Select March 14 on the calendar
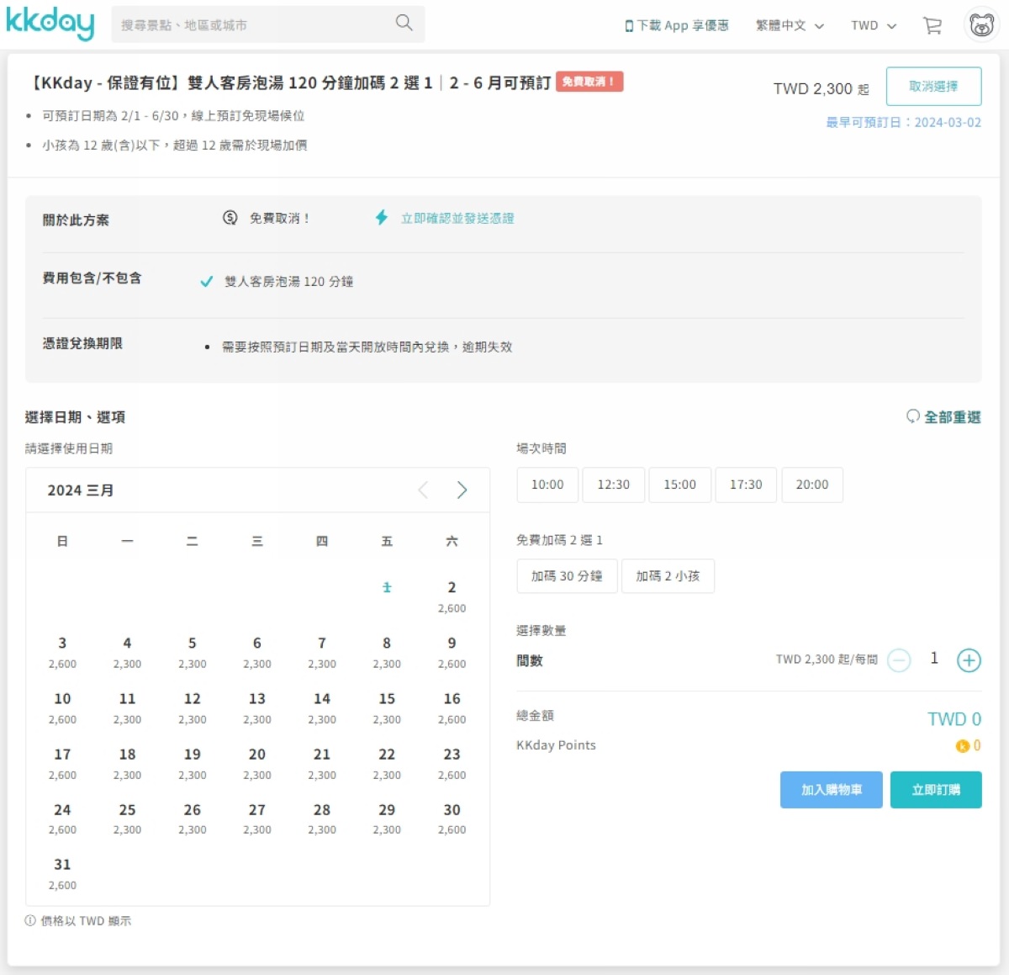This screenshot has width=1009, height=975. point(322,707)
